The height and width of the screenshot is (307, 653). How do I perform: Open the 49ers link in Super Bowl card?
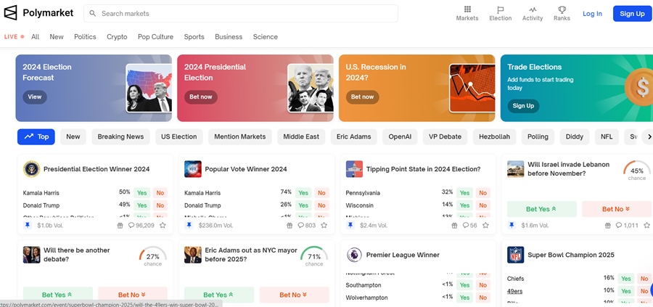[x=514, y=291]
